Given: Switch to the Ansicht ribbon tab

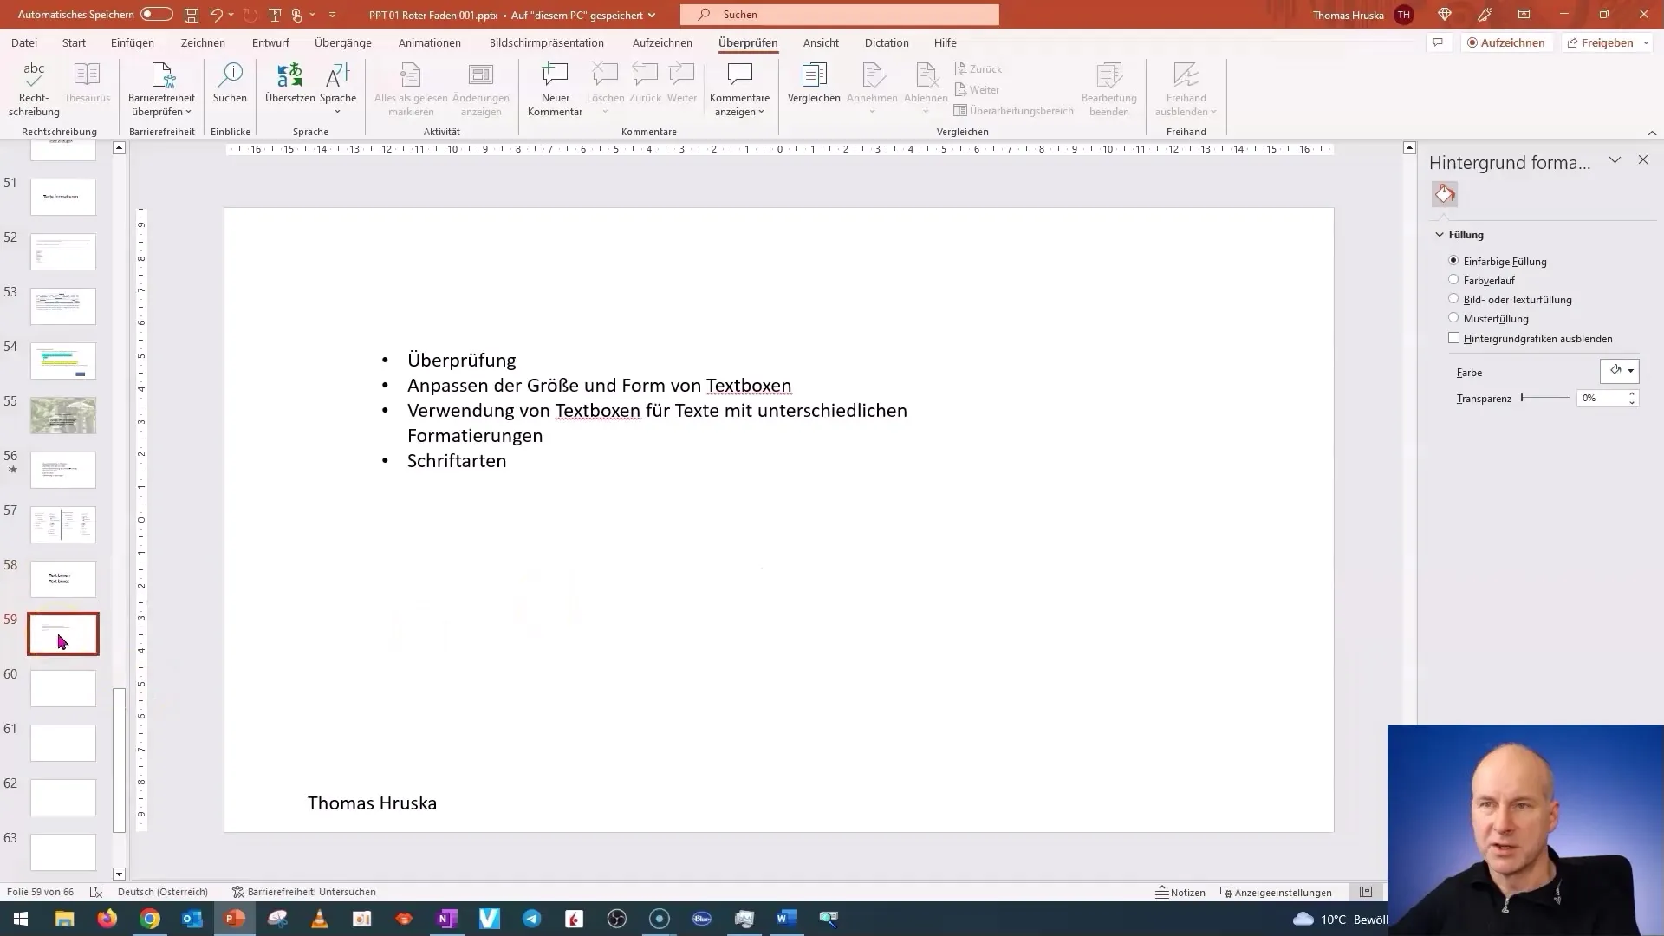Looking at the screenshot, I should click(819, 42).
